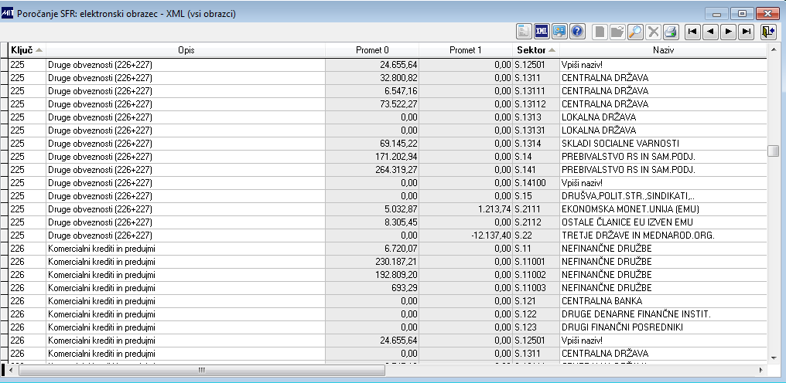Viewport: 786px width, 383px height.
Task: Go to the next record
Action: (728, 32)
